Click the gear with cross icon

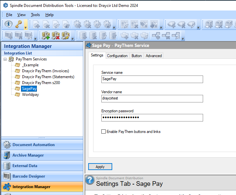pyautogui.click(x=87, y=24)
